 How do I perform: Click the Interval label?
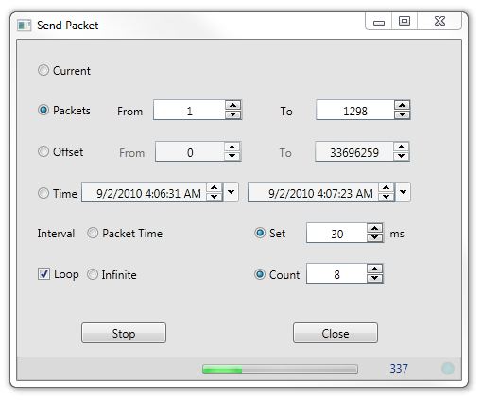click(56, 234)
